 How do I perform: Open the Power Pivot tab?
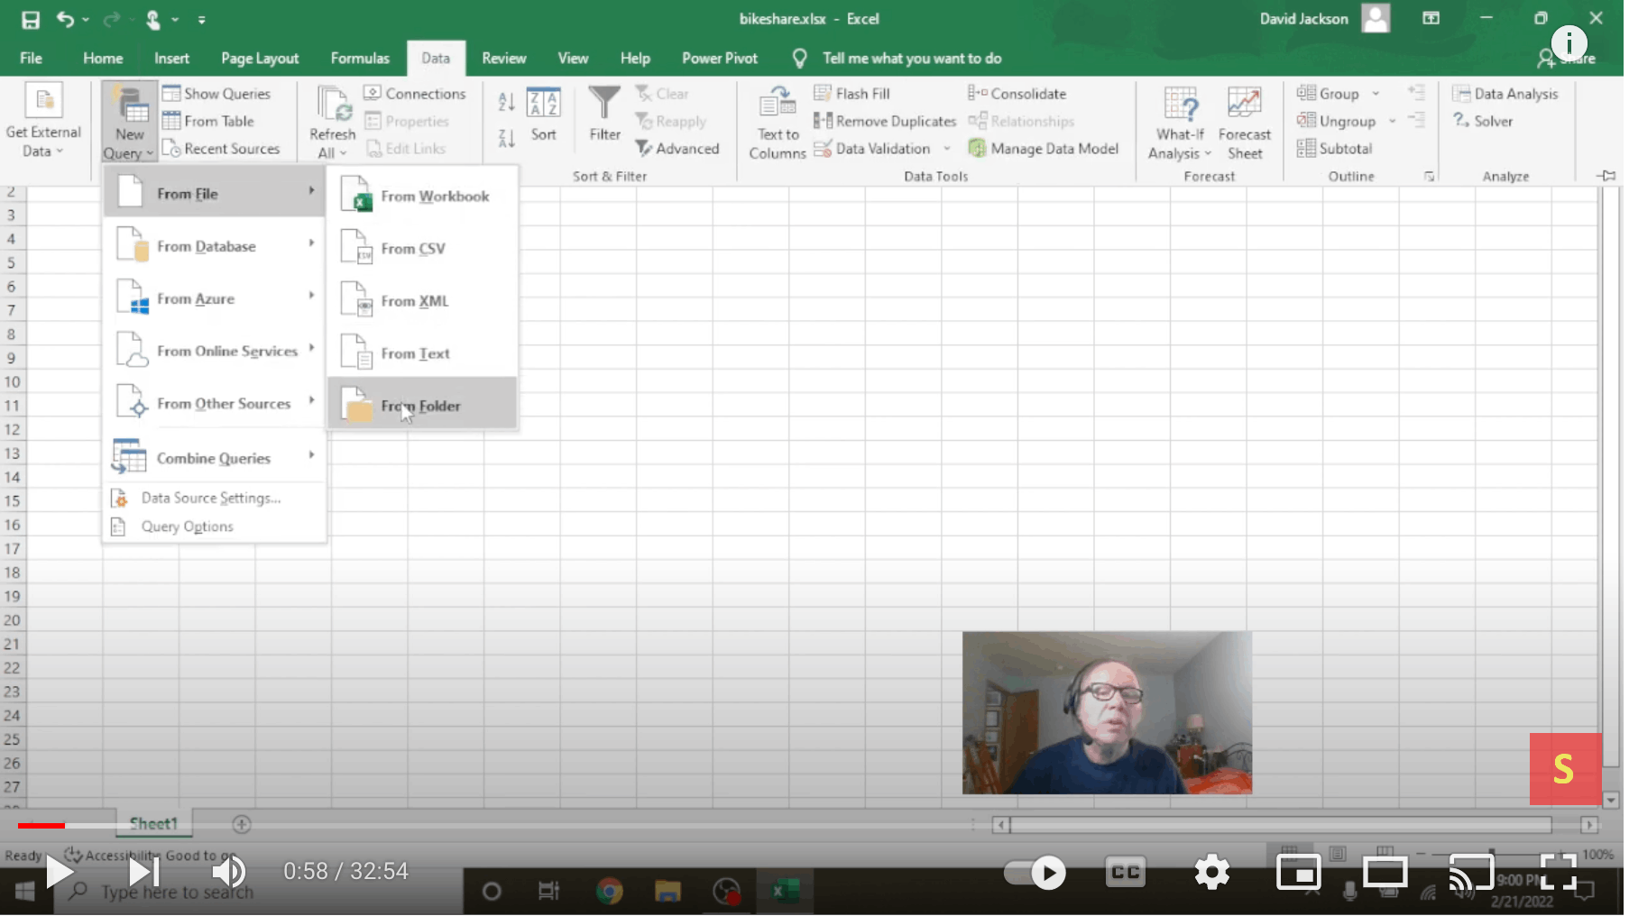(x=720, y=59)
